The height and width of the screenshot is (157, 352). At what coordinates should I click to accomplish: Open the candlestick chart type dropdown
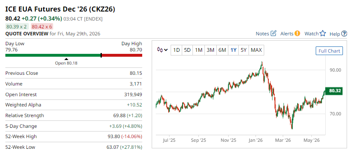(x=162, y=50)
